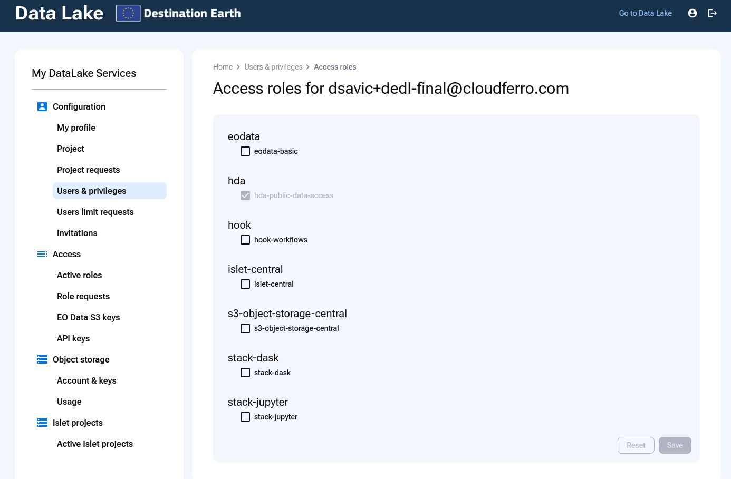Image resolution: width=731 pixels, height=479 pixels.
Task: Click the Home breadcrumb link
Action: (223, 67)
